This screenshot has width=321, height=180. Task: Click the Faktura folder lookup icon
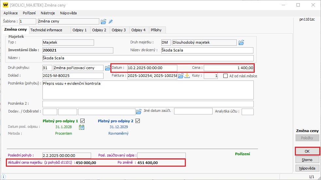[181, 76]
